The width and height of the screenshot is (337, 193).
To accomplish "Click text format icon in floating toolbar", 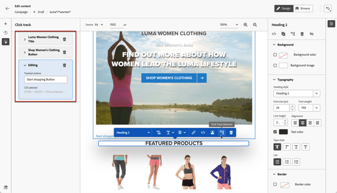I will 159,133.
